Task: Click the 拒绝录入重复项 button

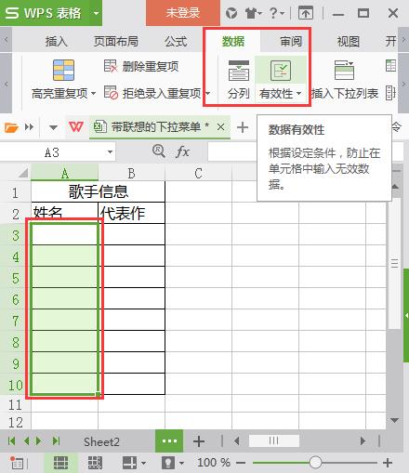Action: [x=152, y=93]
